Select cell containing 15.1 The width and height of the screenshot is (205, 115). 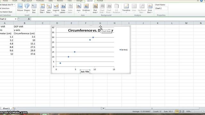(24, 44)
